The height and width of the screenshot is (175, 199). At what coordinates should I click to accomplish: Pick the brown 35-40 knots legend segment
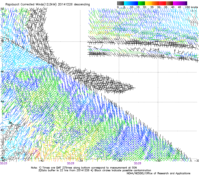coord(169,3)
